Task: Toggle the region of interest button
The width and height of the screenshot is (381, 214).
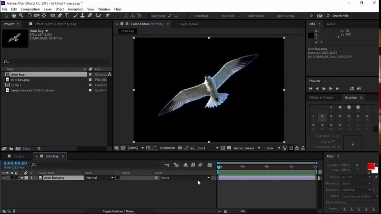Action: [x=222, y=148]
